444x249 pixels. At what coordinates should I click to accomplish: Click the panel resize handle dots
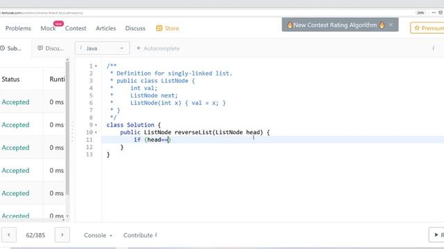coord(72,131)
